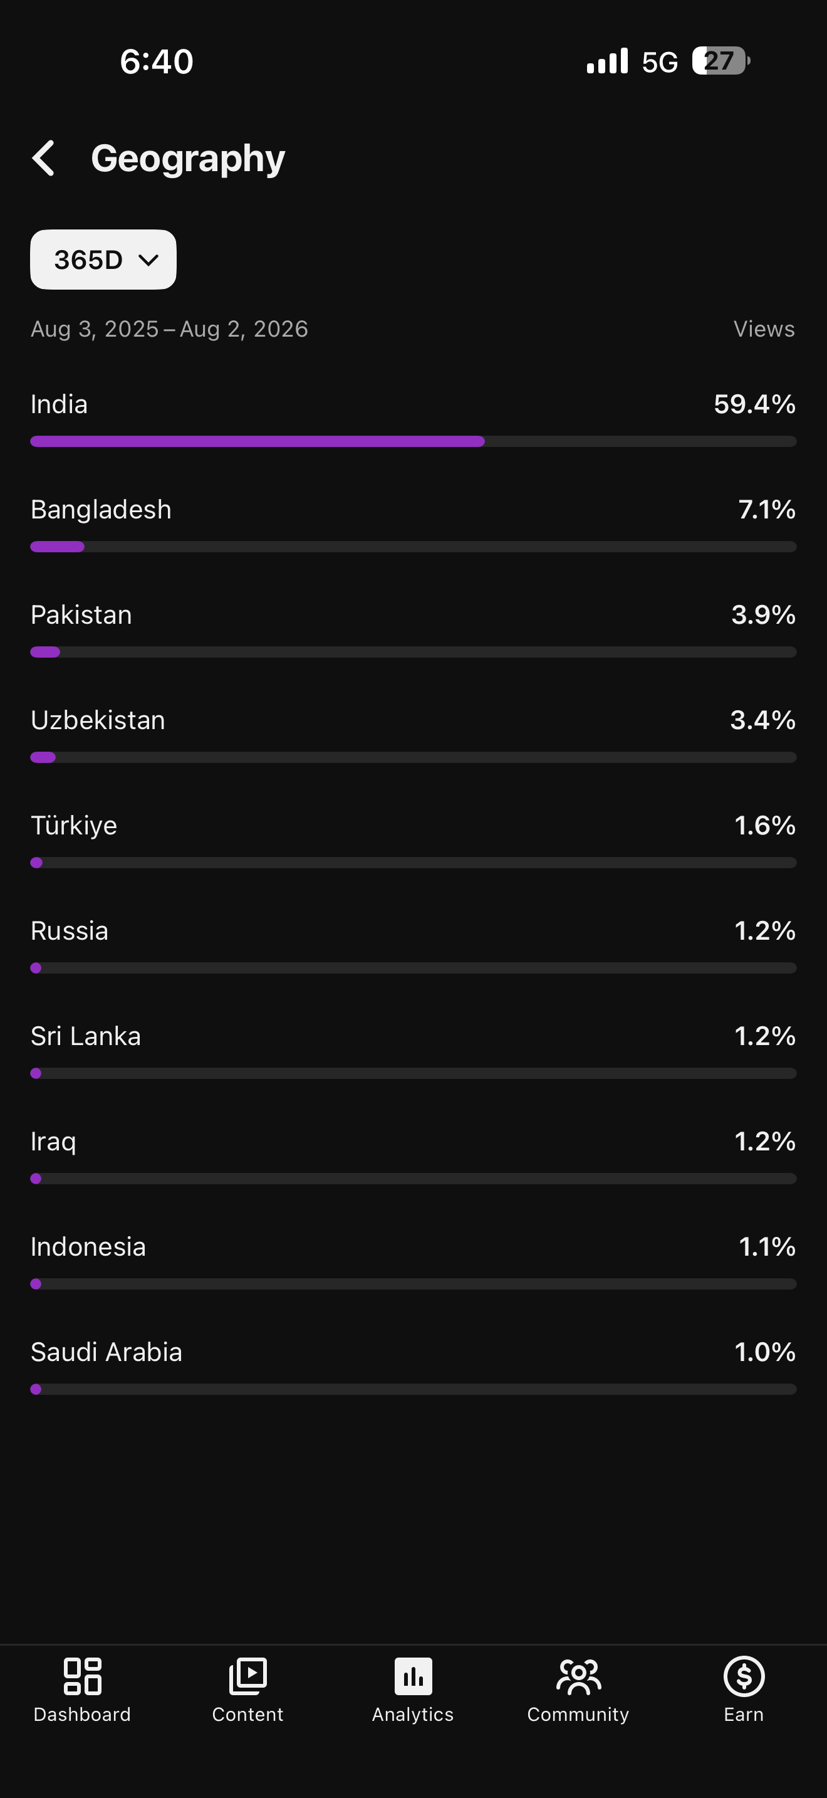This screenshot has width=827, height=1798.
Task: Open the 365D time range dropdown
Action: click(103, 260)
